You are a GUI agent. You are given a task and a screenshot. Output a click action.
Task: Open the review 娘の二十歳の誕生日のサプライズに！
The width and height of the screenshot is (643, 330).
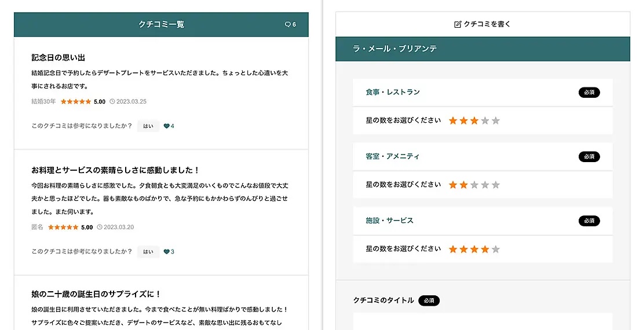click(x=96, y=295)
